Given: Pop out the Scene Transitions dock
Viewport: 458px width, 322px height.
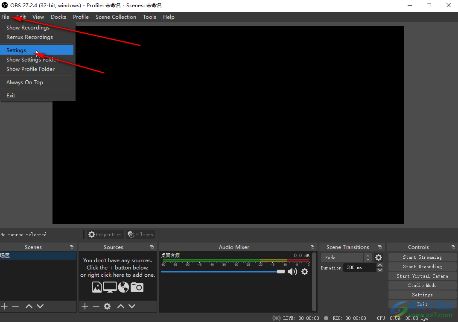Looking at the screenshot, I should pyautogui.click(x=380, y=247).
